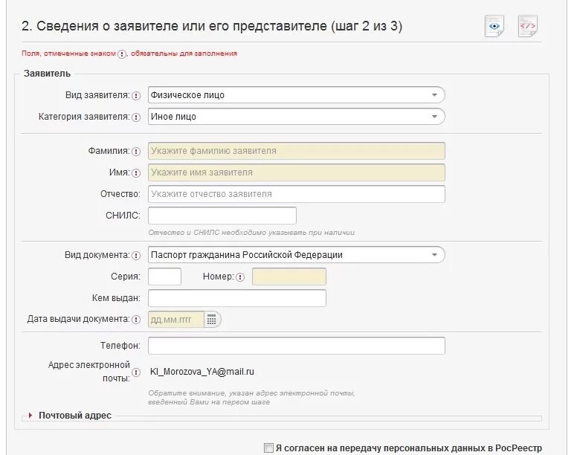Viewport: 574px width, 455px height.
Task: Click required-field mark beside Вид документа
Action: click(136, 255)
